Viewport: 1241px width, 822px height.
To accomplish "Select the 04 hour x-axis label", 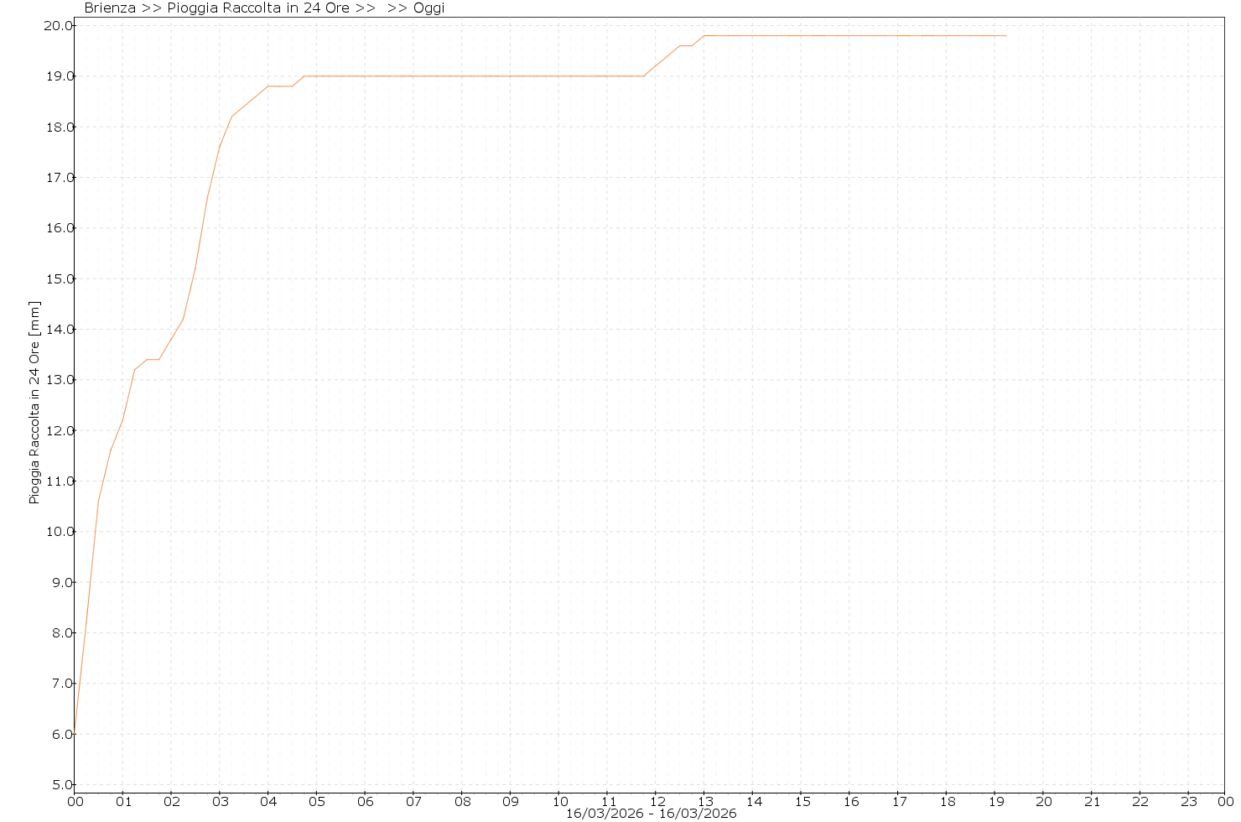I will click(268, 802).
